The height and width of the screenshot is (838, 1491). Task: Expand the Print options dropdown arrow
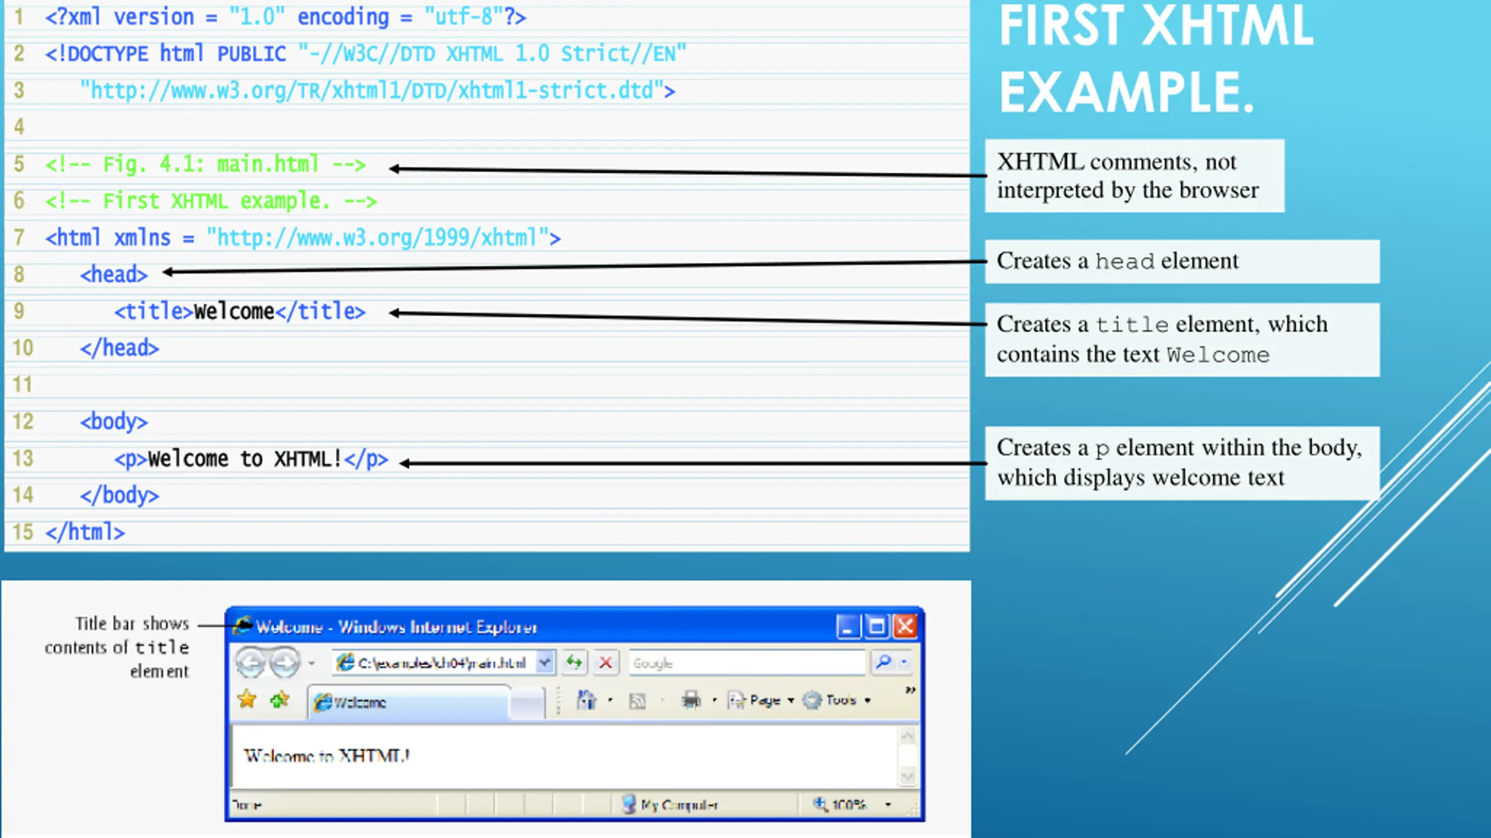(x=715, y=700)
